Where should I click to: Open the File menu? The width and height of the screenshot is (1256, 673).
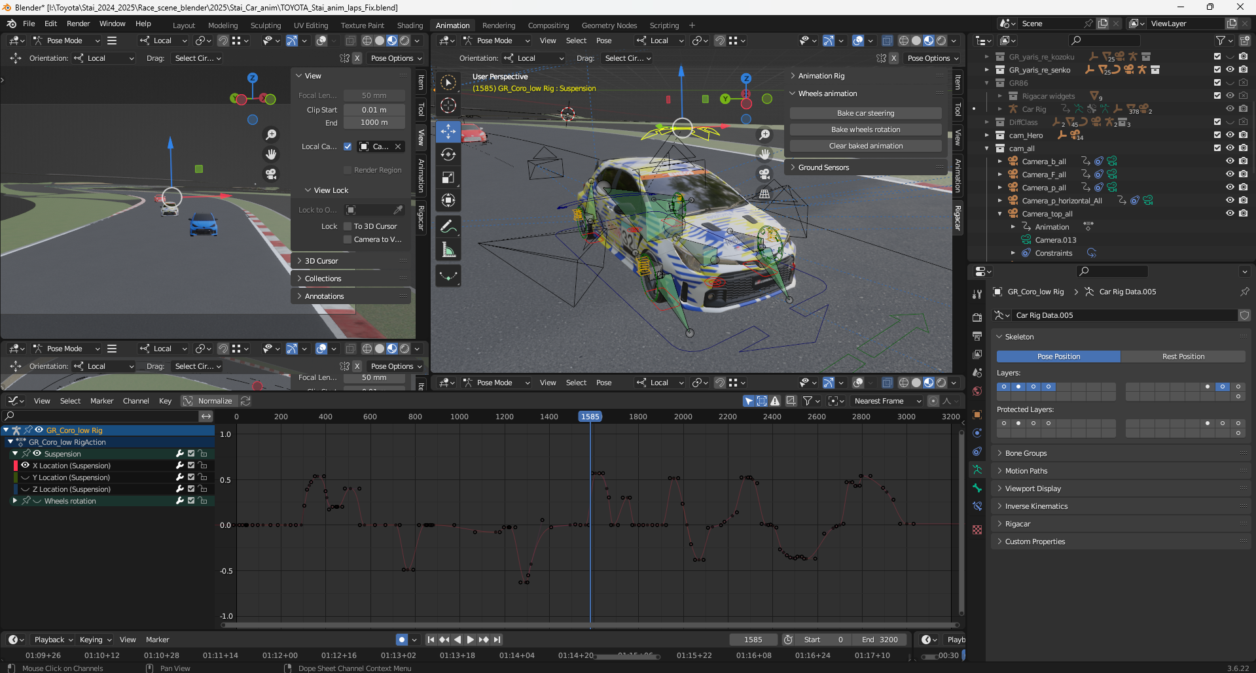pyautogui.click(x=29, y=24)
